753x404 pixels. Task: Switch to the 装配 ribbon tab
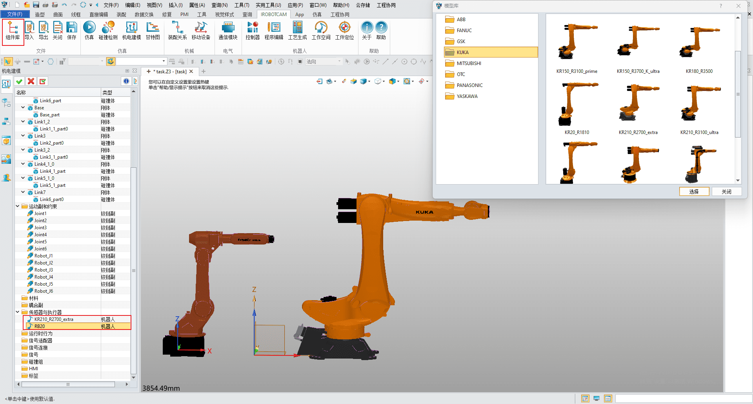point(121,14)
